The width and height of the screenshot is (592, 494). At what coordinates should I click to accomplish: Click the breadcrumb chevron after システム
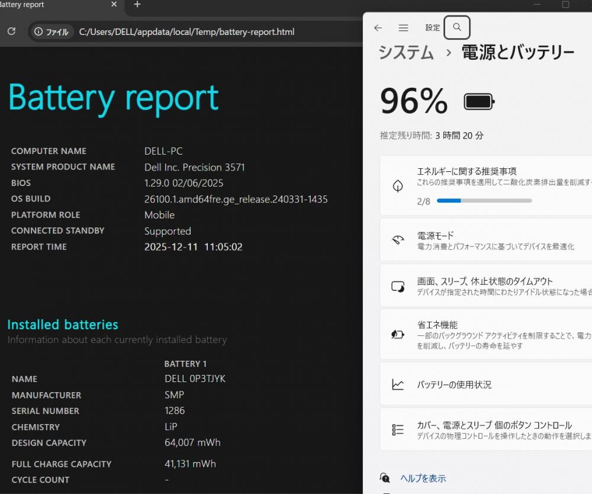pos(448,53)
